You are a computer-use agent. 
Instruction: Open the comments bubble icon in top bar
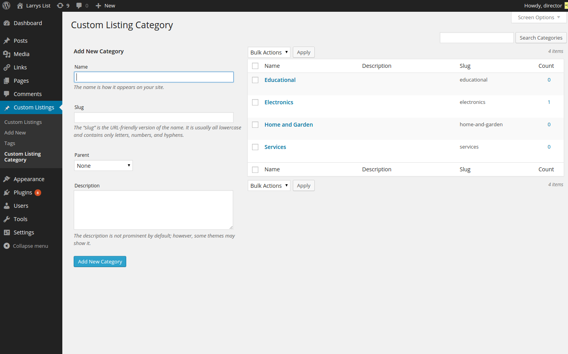79,5
